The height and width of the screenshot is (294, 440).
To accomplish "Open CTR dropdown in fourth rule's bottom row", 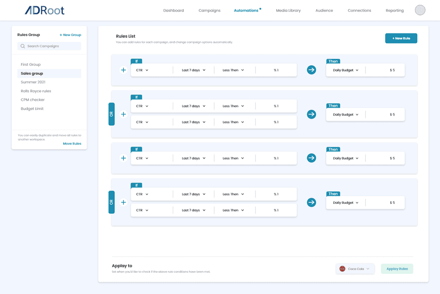I will click(x=142, y=210).
